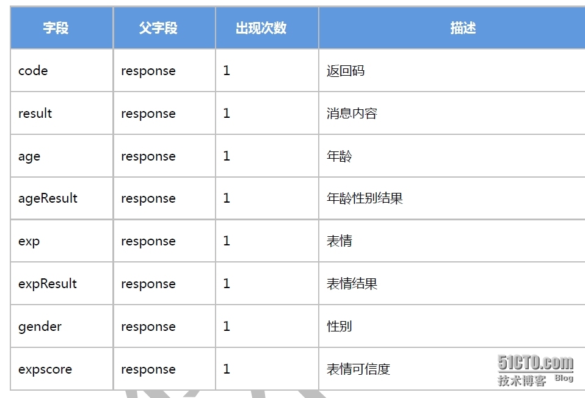Image resolution: width=585 pixels, height=398 pixels.
Task: Click the description 消息内容
Action: point(352,113)
